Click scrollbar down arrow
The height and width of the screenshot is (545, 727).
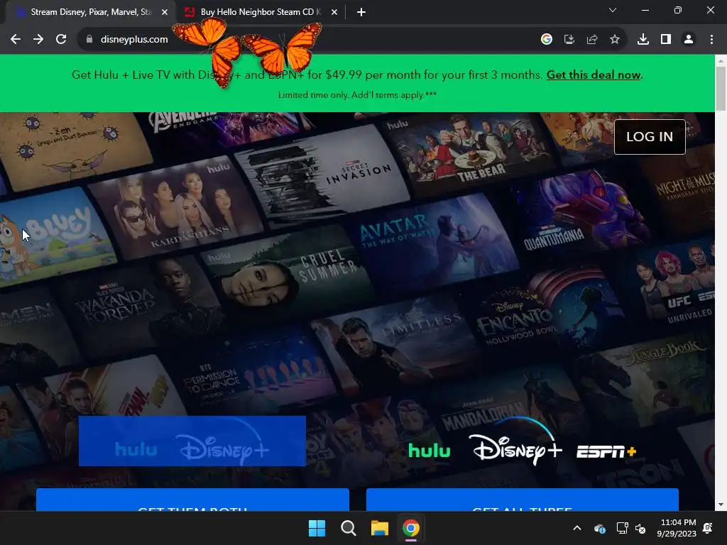[721, 505]
